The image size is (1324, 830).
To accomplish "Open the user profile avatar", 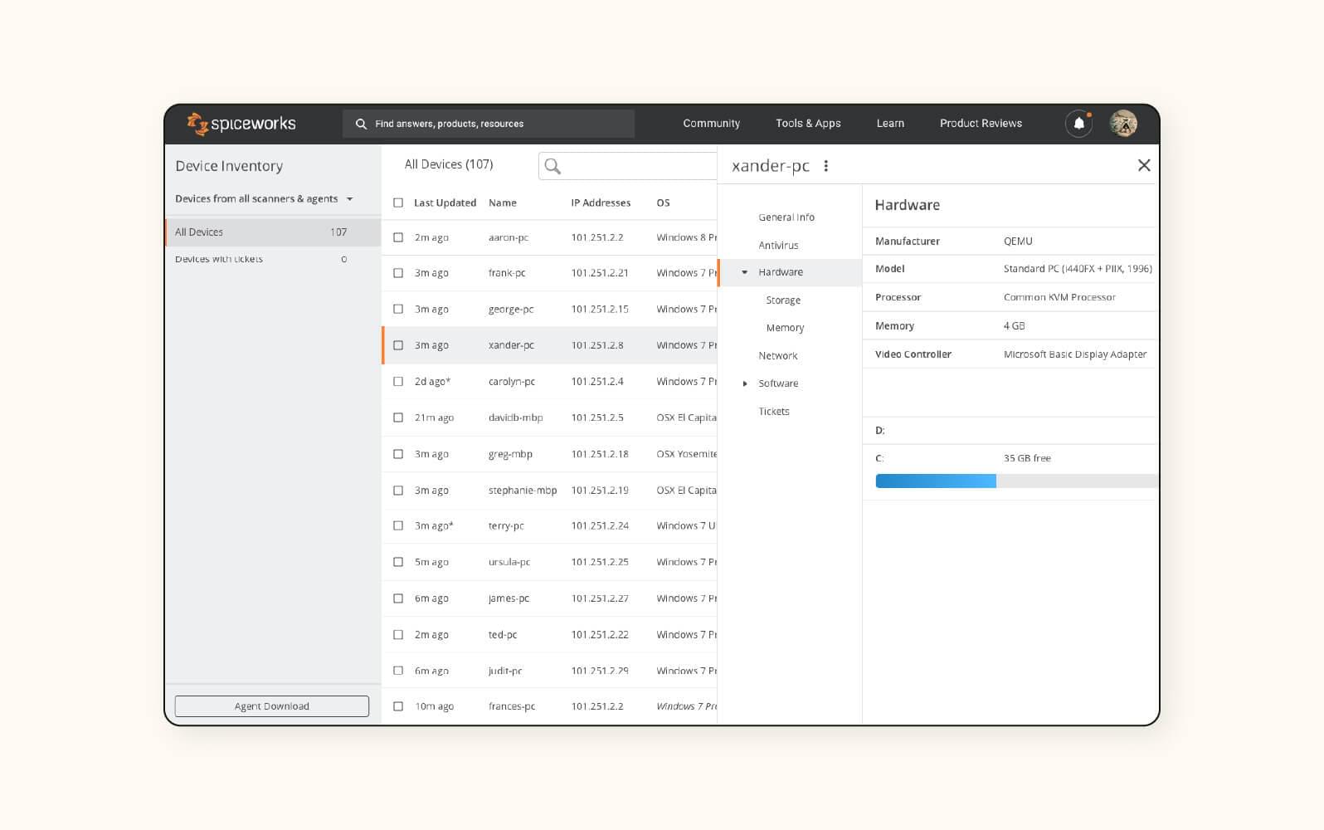I will [x=1123, y=124].
